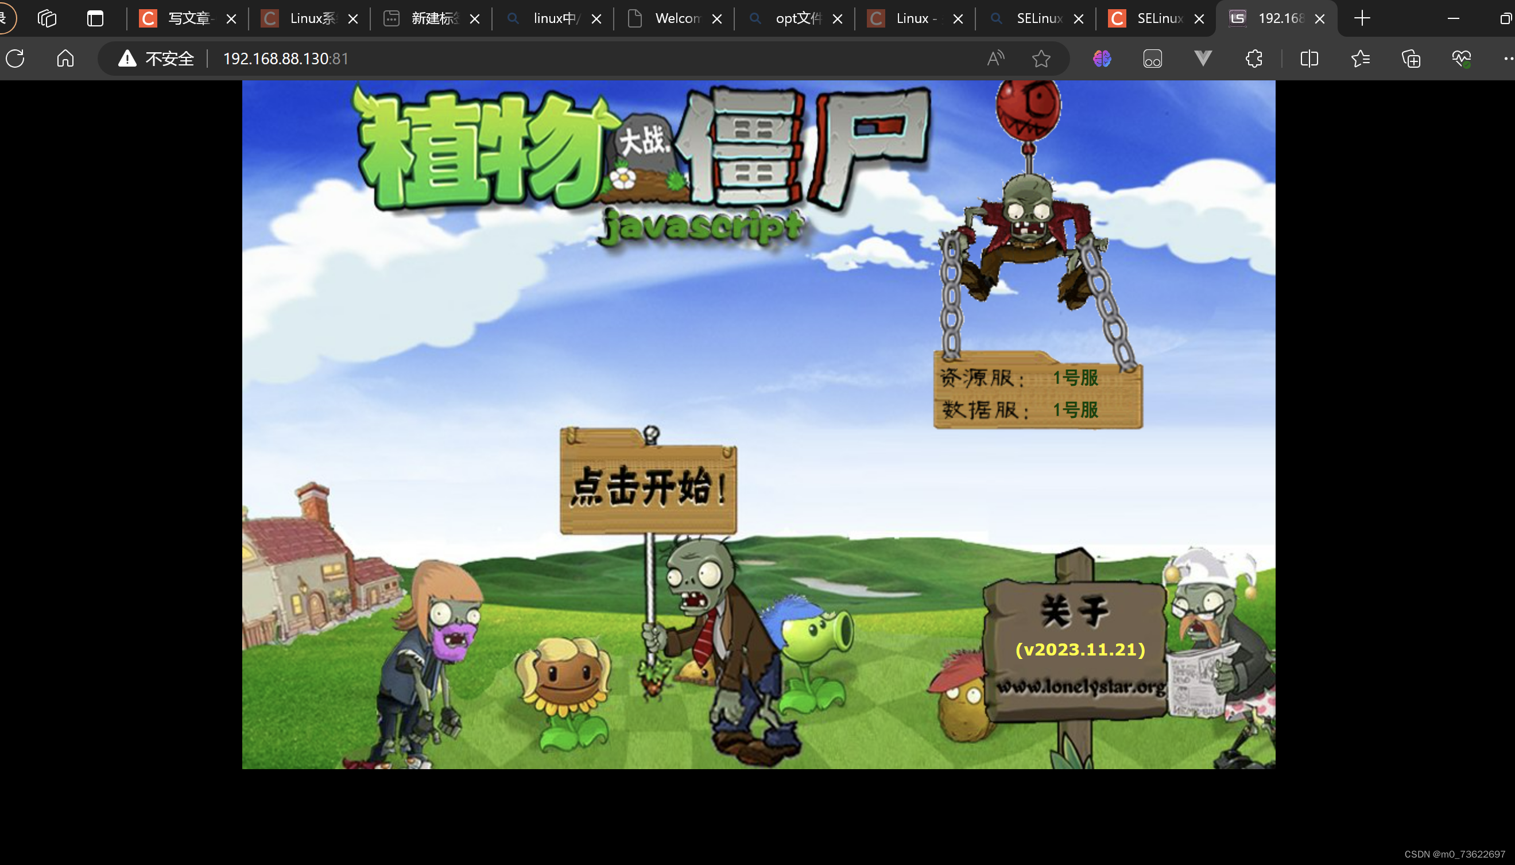This screenshot has height=865, width=1515.
Task: Click the 点击开始! wooden sign
Action: (x=648, y=487)
